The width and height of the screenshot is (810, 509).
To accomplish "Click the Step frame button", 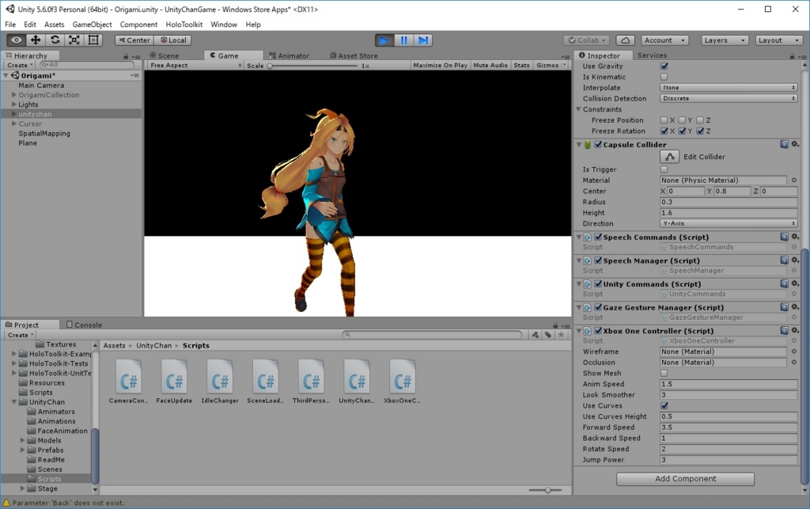I will coord(422,40).
